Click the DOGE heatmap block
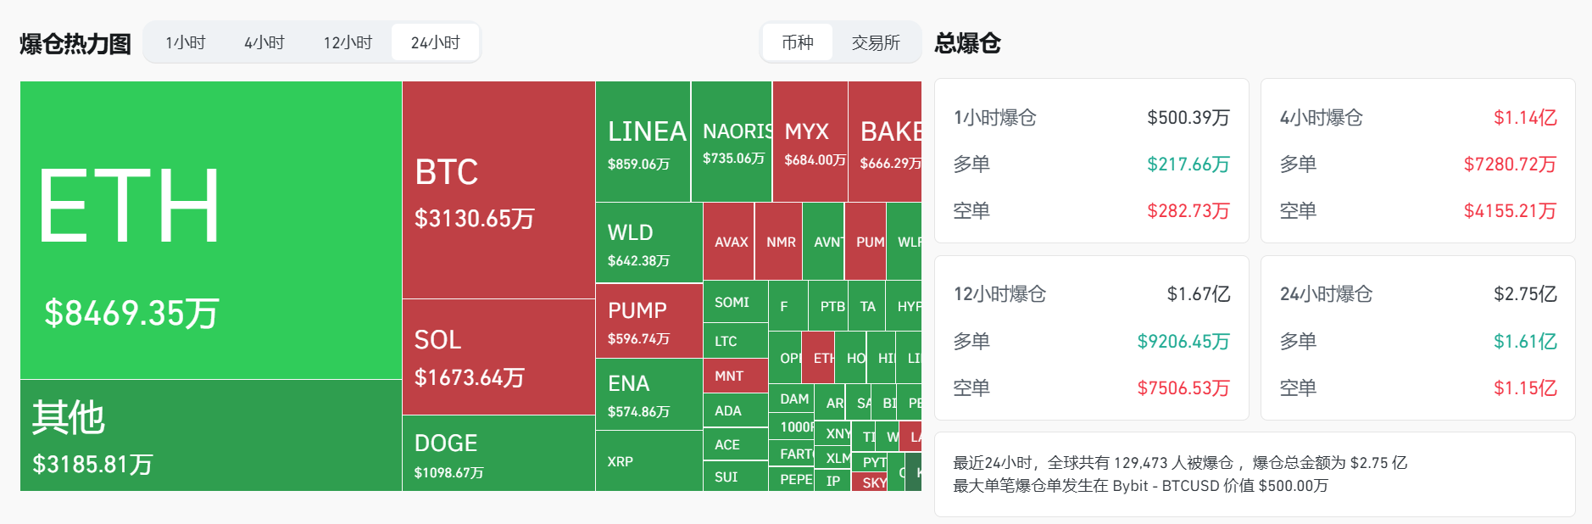This screenshot has height=524, width=1592. 498,453
